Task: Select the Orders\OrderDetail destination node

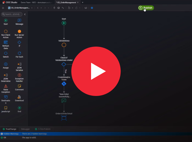Action: [x=64, y=118]
